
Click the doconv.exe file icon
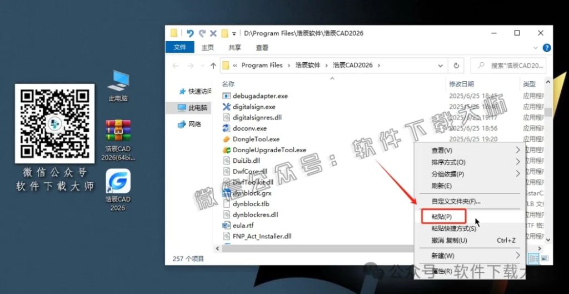[227, 128]
